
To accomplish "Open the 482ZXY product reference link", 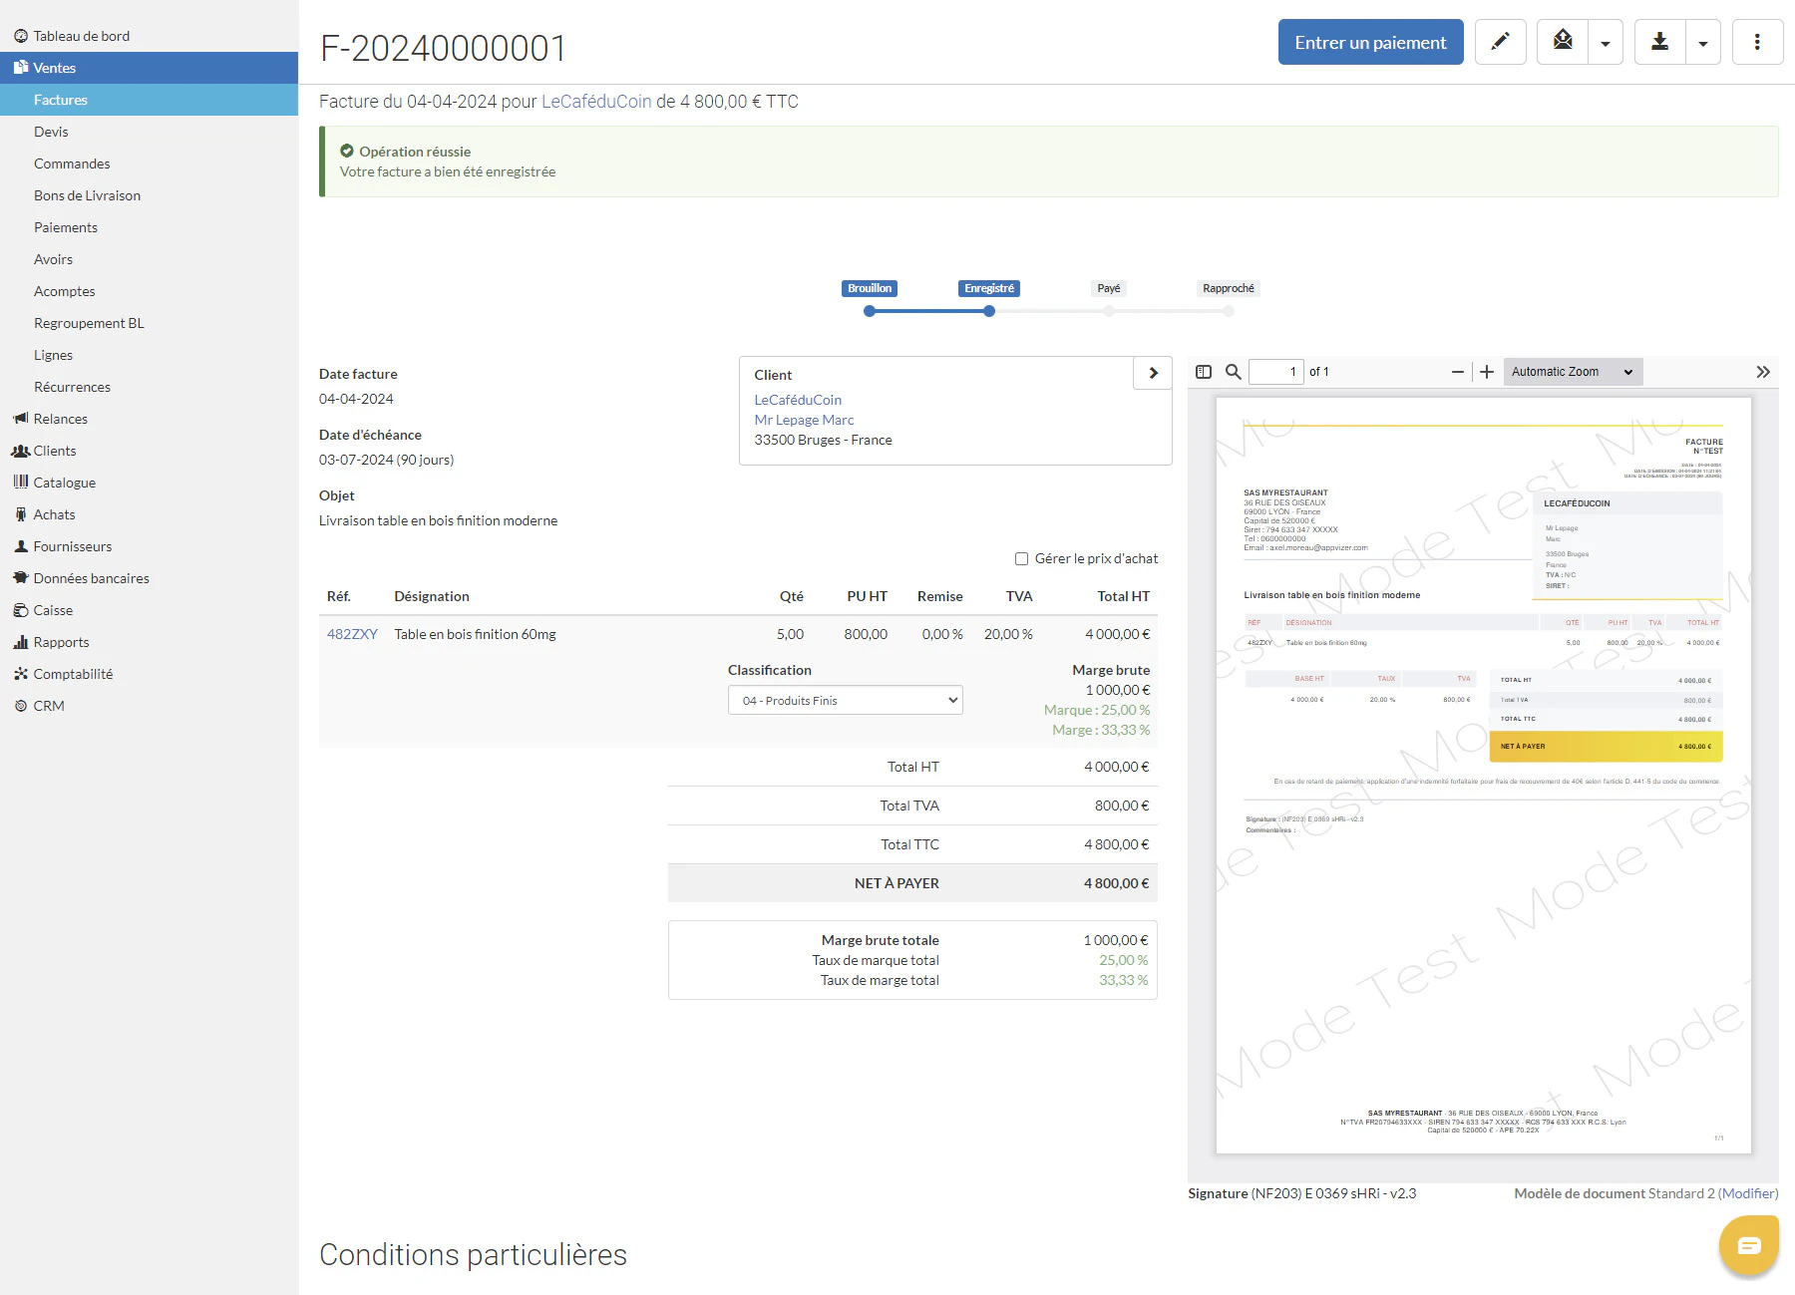I will [352, 634].
